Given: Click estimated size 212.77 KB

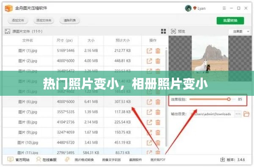Looking at the screenshot, I should click(122, 51).
